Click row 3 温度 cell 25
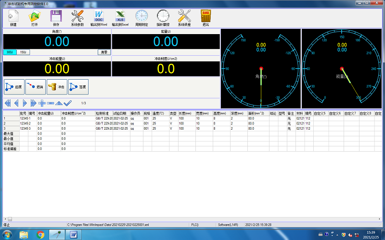Image resolution: width=385 pixels, height=240 pixels. pyautogui.click(x=161, y=128)
